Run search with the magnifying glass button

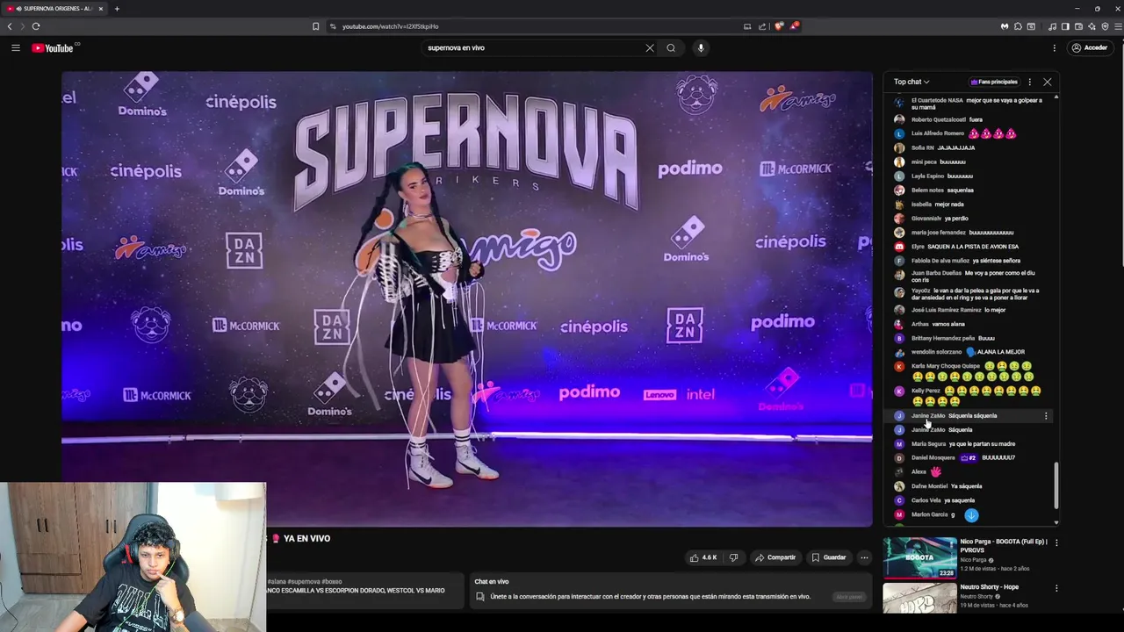coord(671,47)
